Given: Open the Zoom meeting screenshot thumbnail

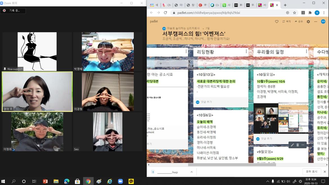Looking at the screenshot, I should click(281, 118).
